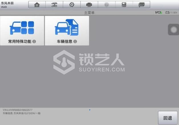Click the 回退 back button
Image resolution: width=179 pixels, height=125 pixels.
click(x=168, y=118)
